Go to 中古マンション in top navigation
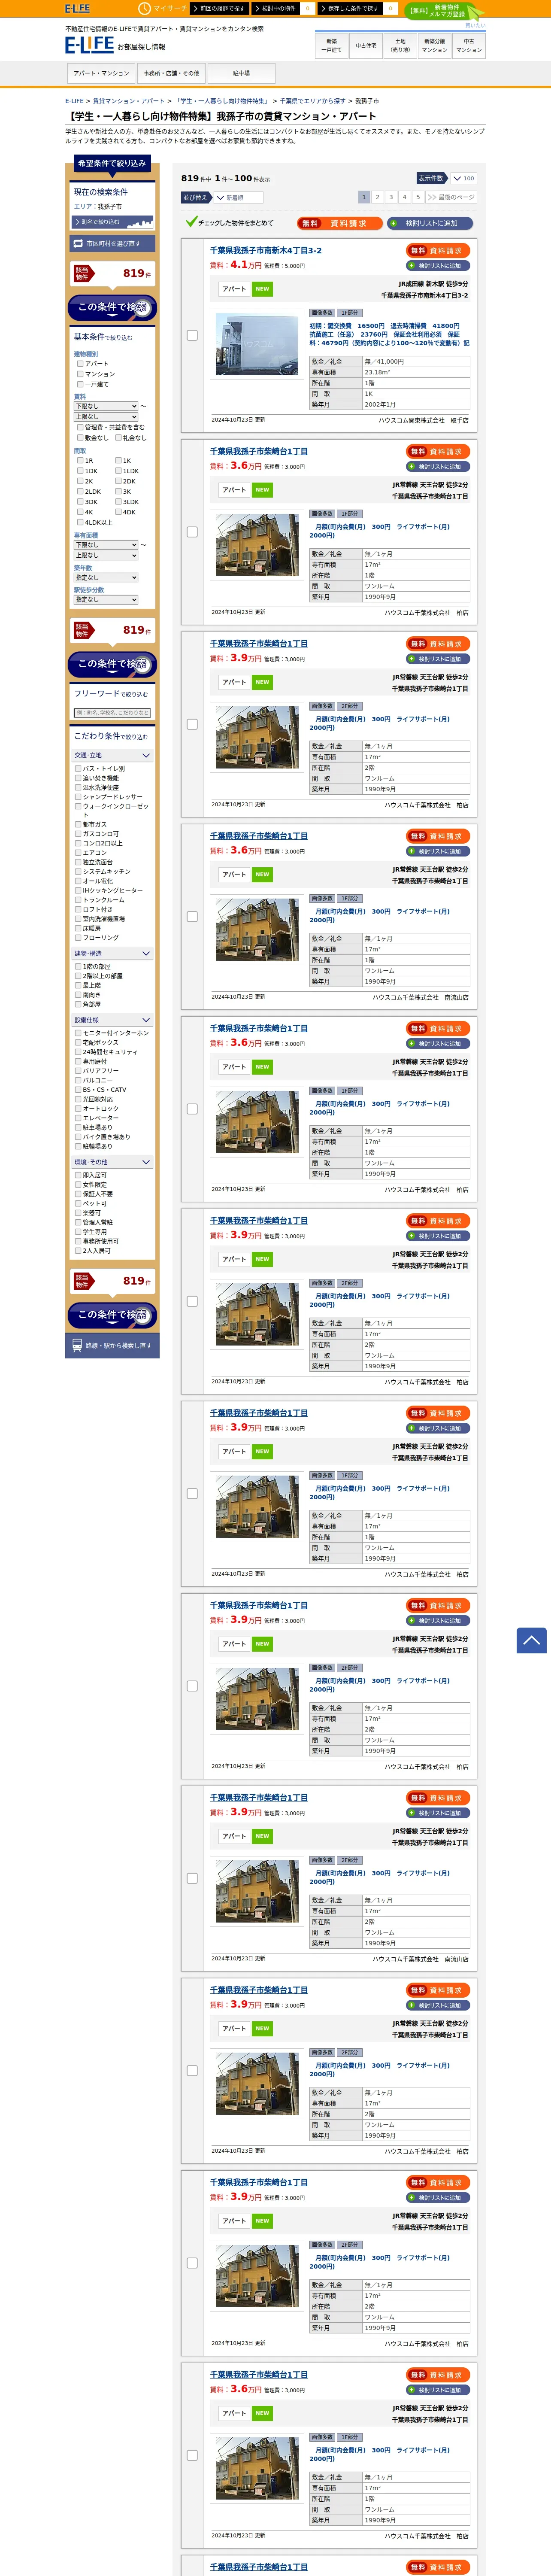Screen dimensions: 551x2576 click(469, 45)
